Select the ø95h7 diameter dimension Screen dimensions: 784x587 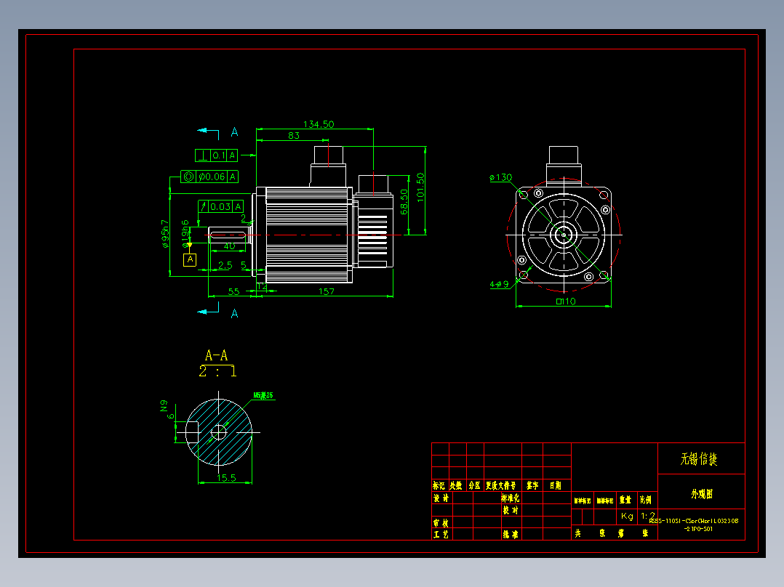[165, 234]
